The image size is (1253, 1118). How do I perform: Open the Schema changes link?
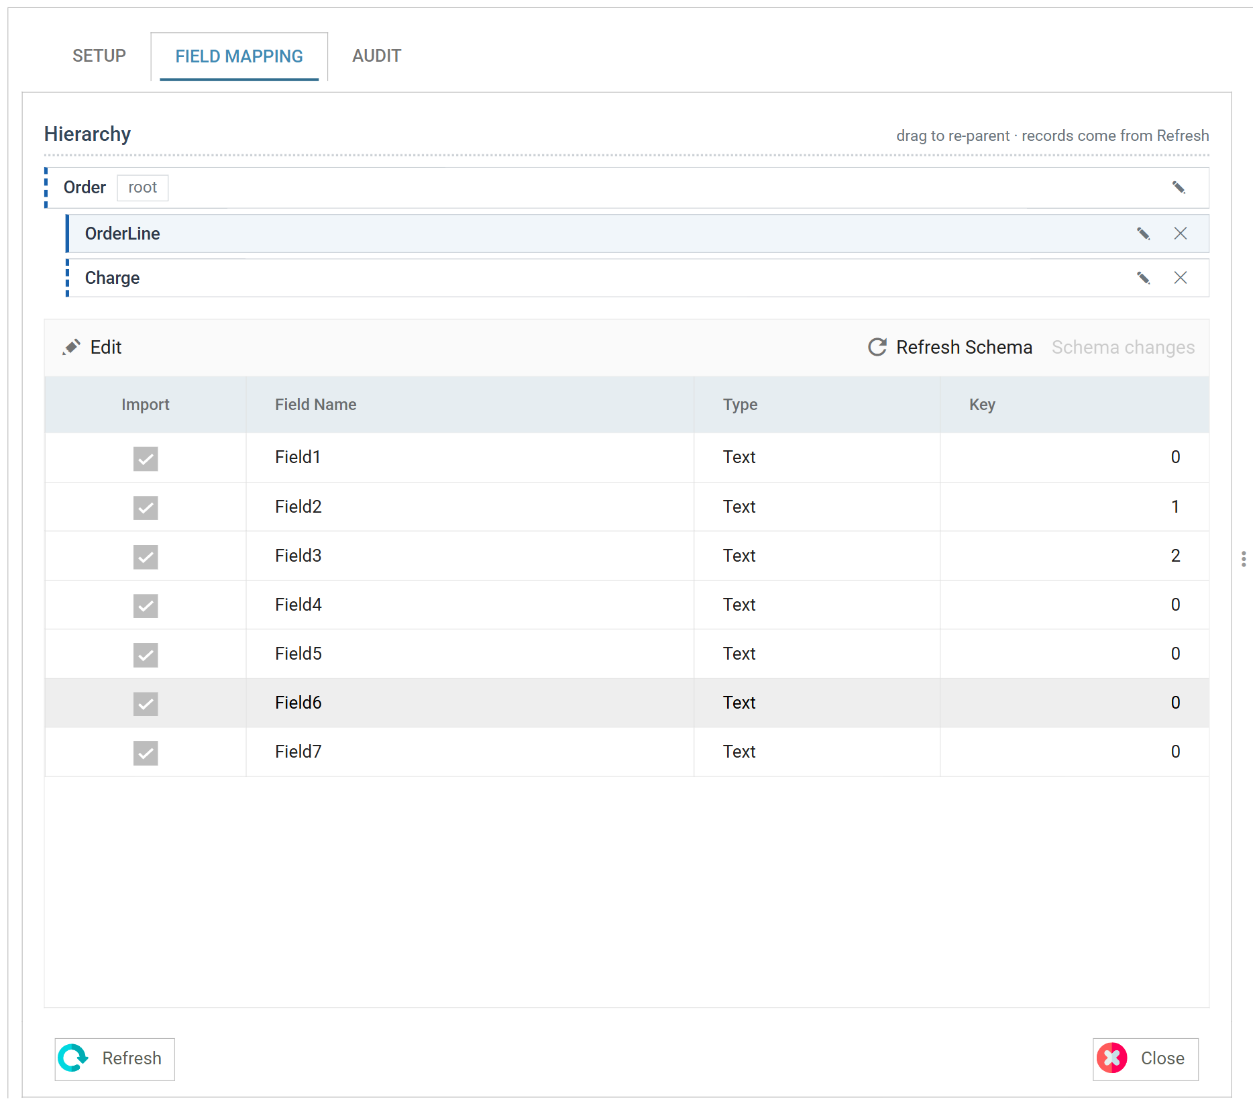coord(1123,347)
